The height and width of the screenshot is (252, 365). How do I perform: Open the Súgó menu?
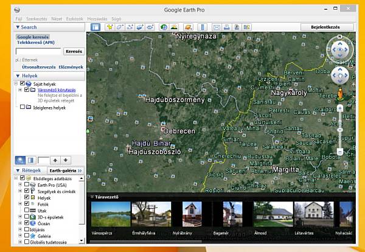tap(116, 19)
